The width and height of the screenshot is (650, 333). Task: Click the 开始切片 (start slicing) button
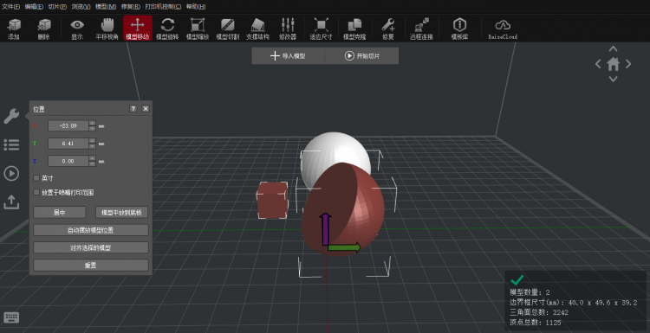pos(362,56)
